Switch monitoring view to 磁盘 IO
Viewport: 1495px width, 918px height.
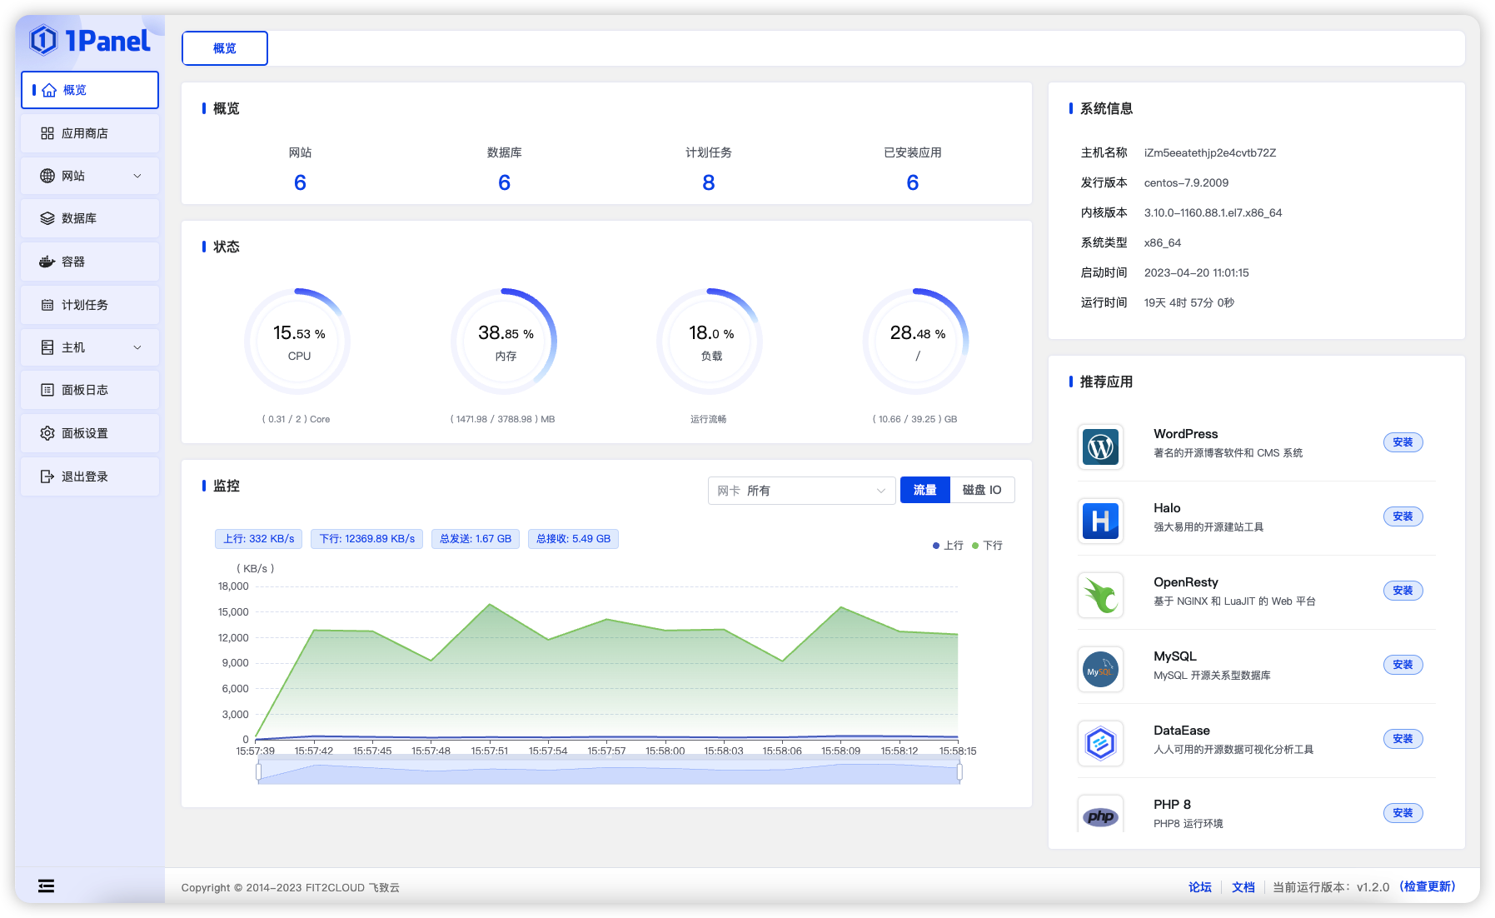click(x=982, y=490)
